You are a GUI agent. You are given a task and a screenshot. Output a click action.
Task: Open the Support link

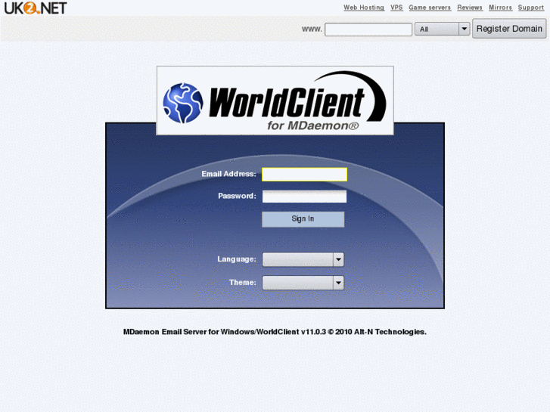coord(530,8)
